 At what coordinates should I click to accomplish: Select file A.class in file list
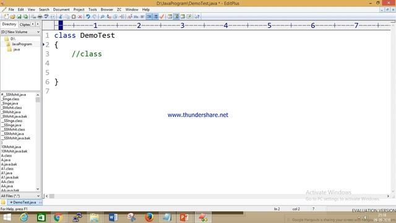(x=6, y=155)
